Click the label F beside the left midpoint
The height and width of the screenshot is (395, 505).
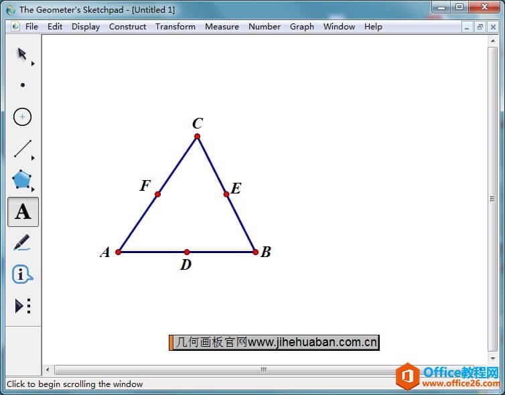pos(145,185)
